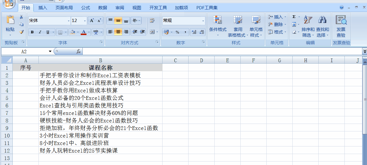Screen dimensions: 367x165
Task: Click the fx insert function icon
Action: tap(78, 51)
